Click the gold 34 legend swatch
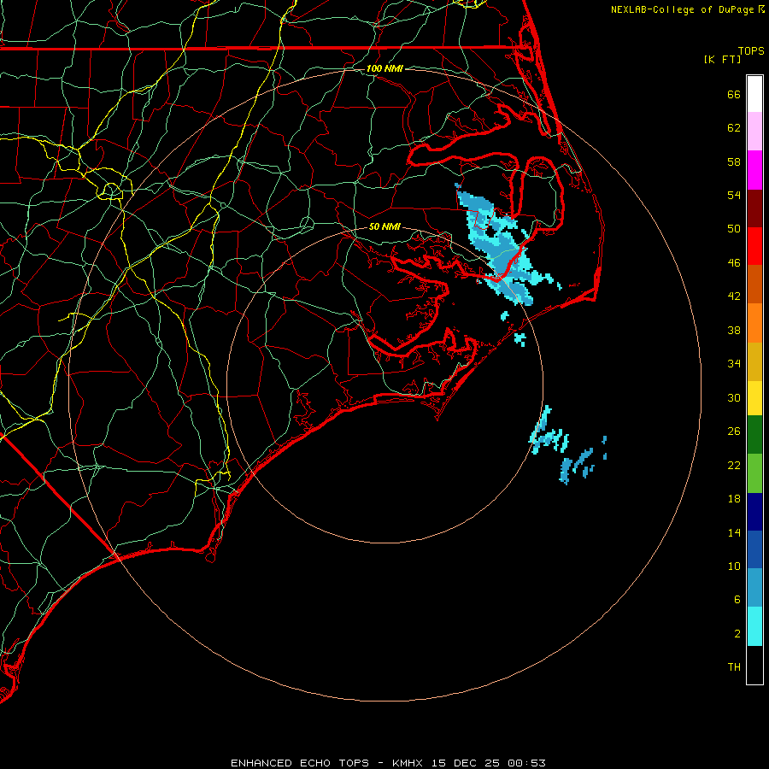 point(754,362)
